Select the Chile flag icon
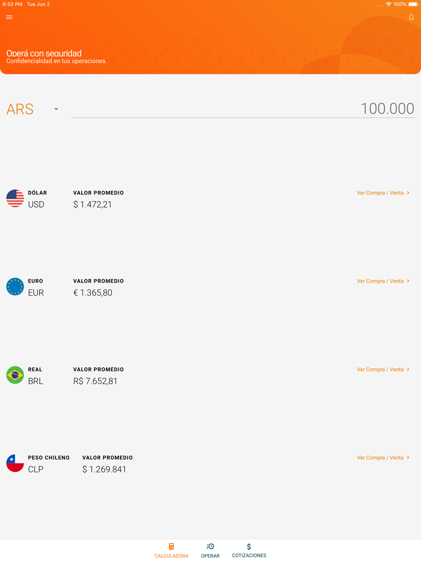 (15, 463)
